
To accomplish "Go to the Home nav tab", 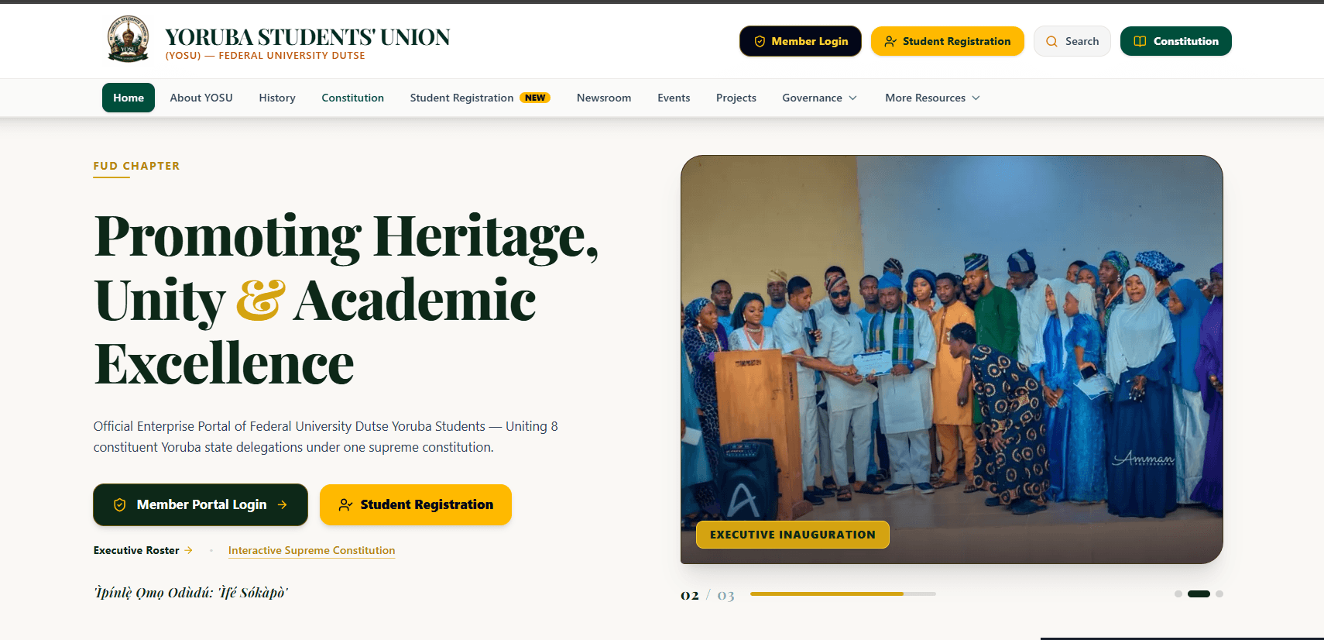I will [129, 98].
